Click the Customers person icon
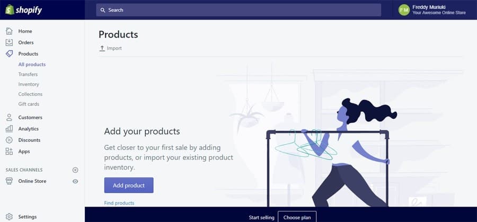Image resolution: width=477 pixels, height=222 pixels. coord(9,118)
